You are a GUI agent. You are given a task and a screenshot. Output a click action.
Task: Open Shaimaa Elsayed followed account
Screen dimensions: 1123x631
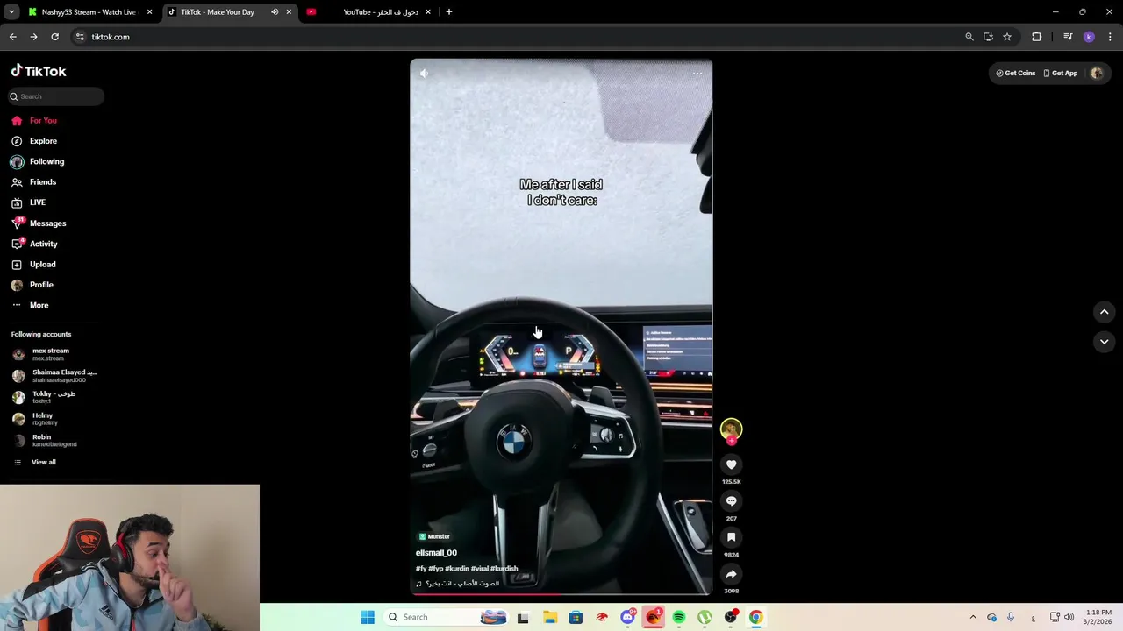54,376
